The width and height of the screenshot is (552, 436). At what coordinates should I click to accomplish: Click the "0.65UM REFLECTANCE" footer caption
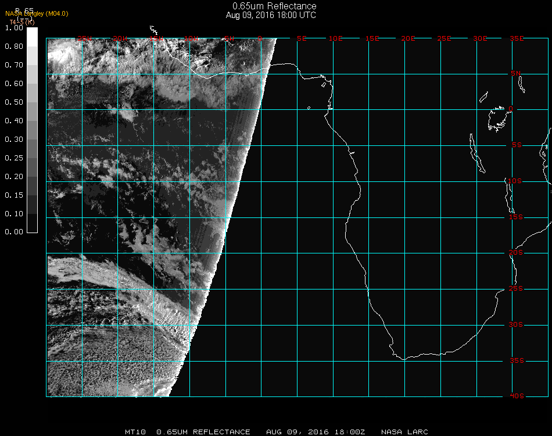[x=203, y=432]
